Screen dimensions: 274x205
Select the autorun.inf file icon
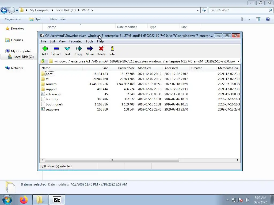click(43, 94)
